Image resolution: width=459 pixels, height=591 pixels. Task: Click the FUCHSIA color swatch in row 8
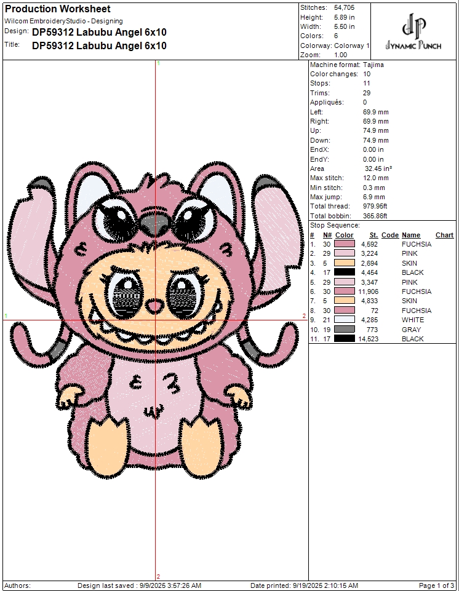(345, 310)
